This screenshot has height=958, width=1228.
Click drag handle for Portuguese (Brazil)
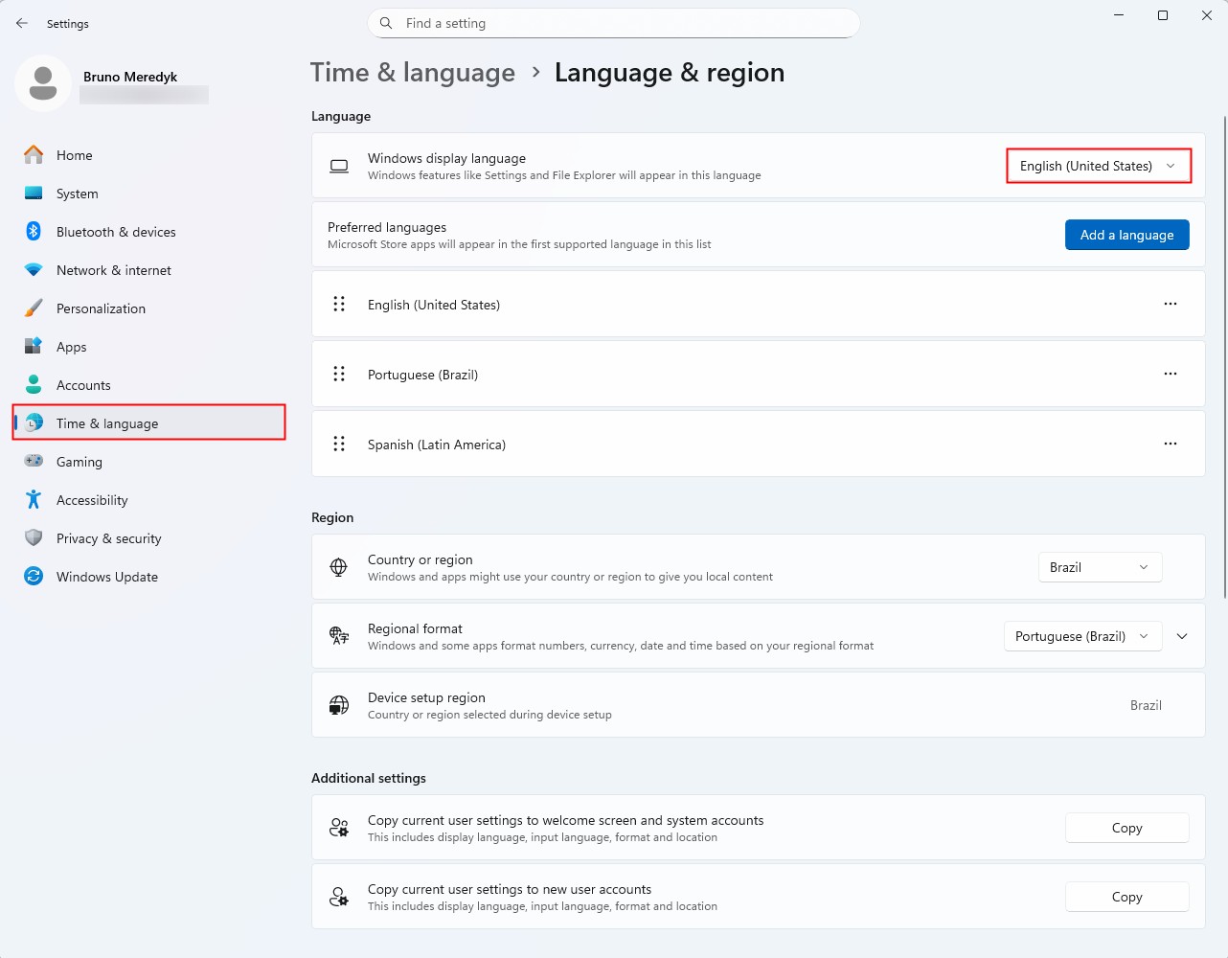[339, 374]
